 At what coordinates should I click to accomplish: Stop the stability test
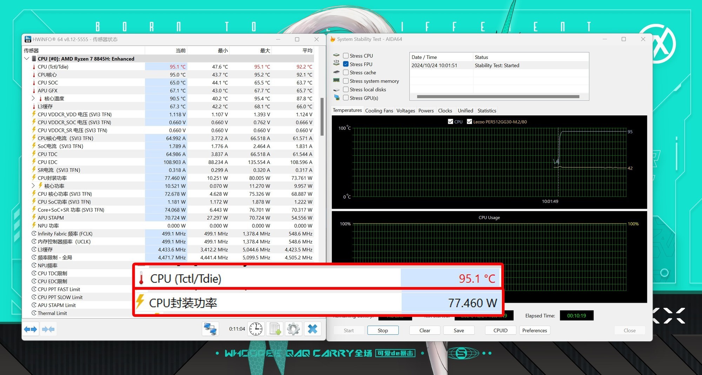[x=383, y=330]
